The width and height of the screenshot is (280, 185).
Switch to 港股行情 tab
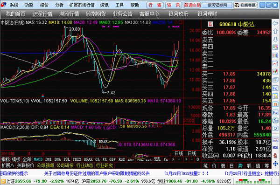click(x=69, y=14)
